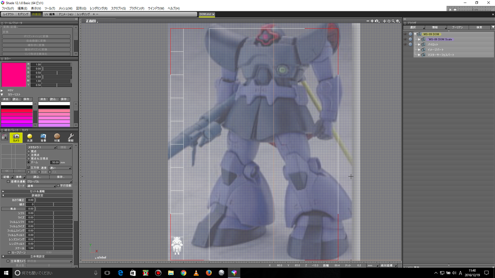495x278 pixels.
Task: Click the ブーリアン button in browser
Action: pyautogui.click(x=457, y=27)
